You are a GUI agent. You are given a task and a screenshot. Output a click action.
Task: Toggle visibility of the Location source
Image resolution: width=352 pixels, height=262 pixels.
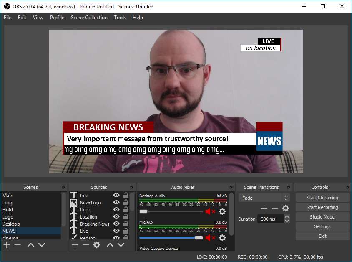(116, 216)
